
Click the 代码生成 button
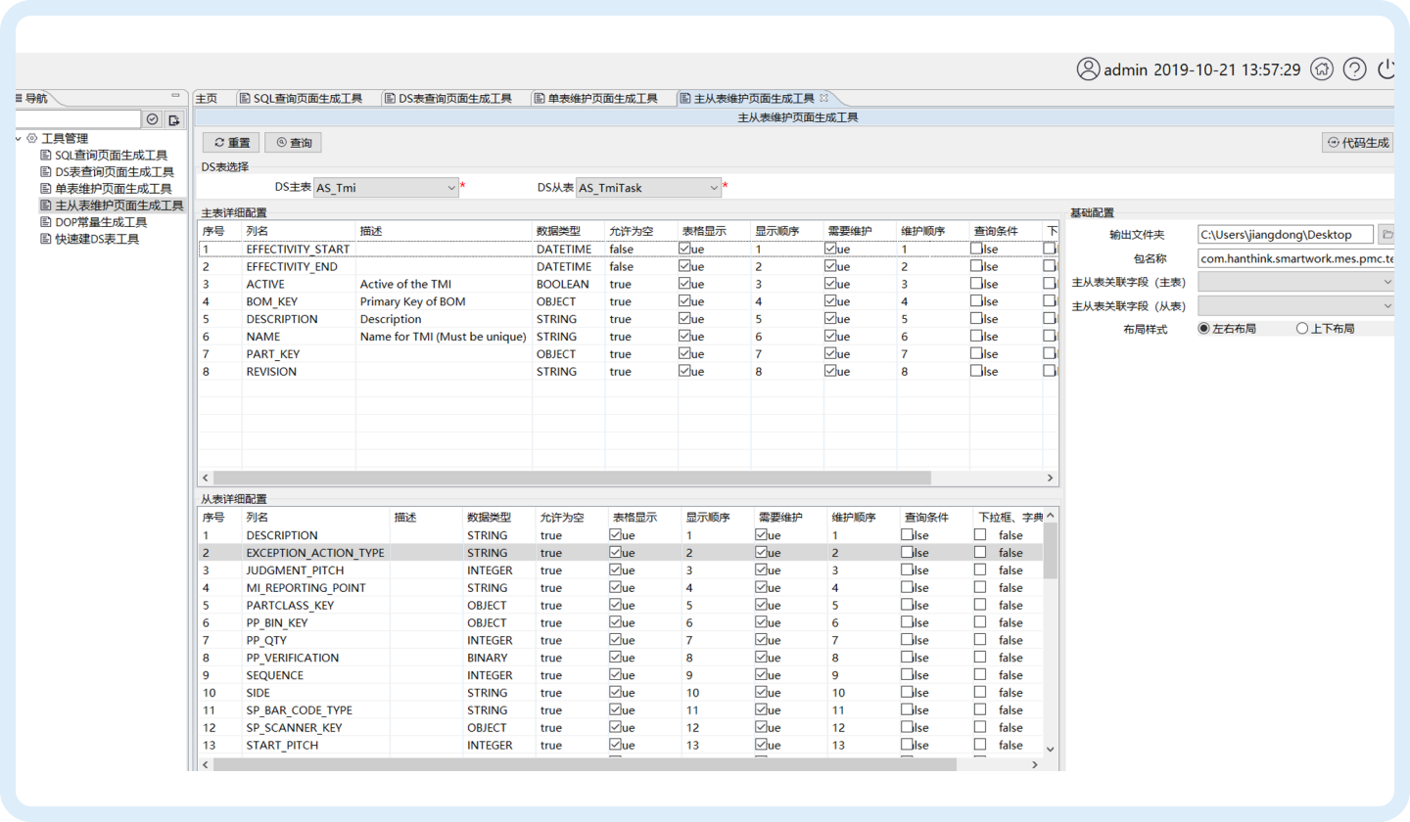click(1357, 143)
